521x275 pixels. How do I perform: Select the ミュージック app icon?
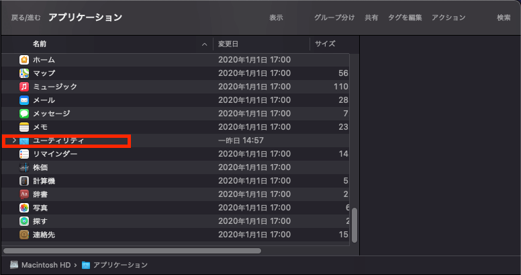coord(24,87)
